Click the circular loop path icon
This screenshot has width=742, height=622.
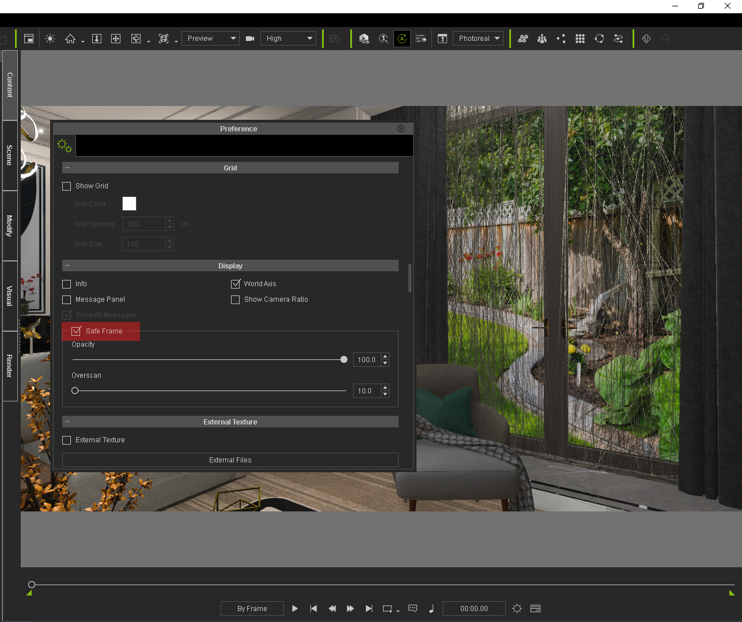[599, 39]
